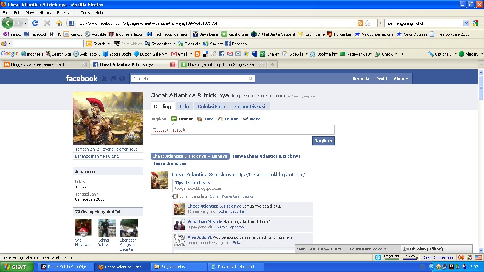
Task: Open Artikel Berita Nasional bookmark
Action: tap(273, 34)
